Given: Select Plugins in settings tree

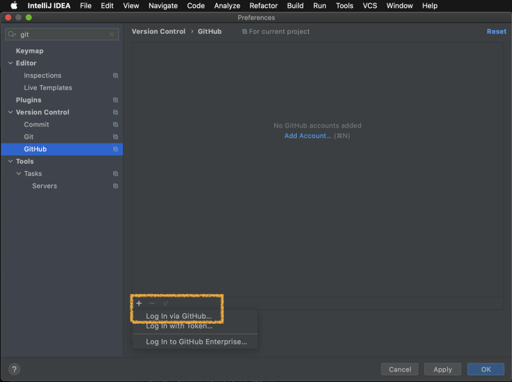Looking at the screenshot, I should click(x=28, y=100).
